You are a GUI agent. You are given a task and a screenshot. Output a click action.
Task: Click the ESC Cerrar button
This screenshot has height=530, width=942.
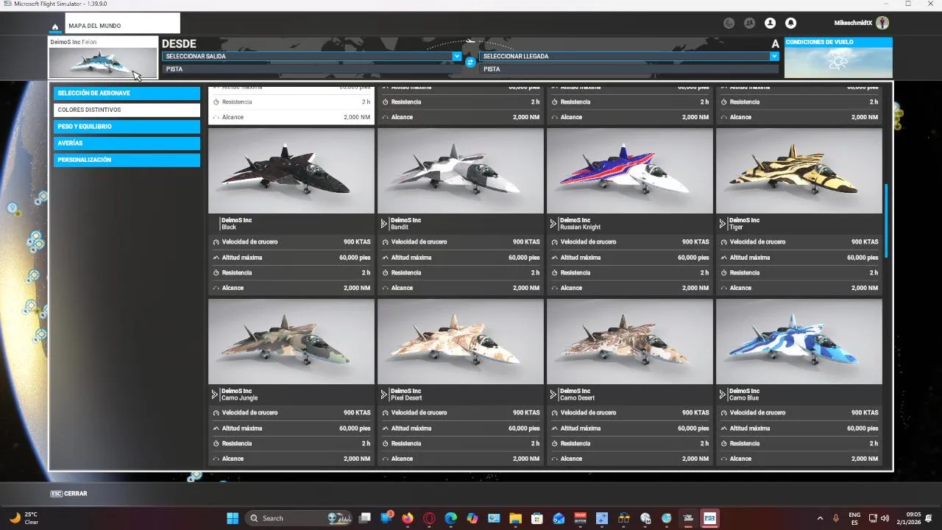point(68,494)
